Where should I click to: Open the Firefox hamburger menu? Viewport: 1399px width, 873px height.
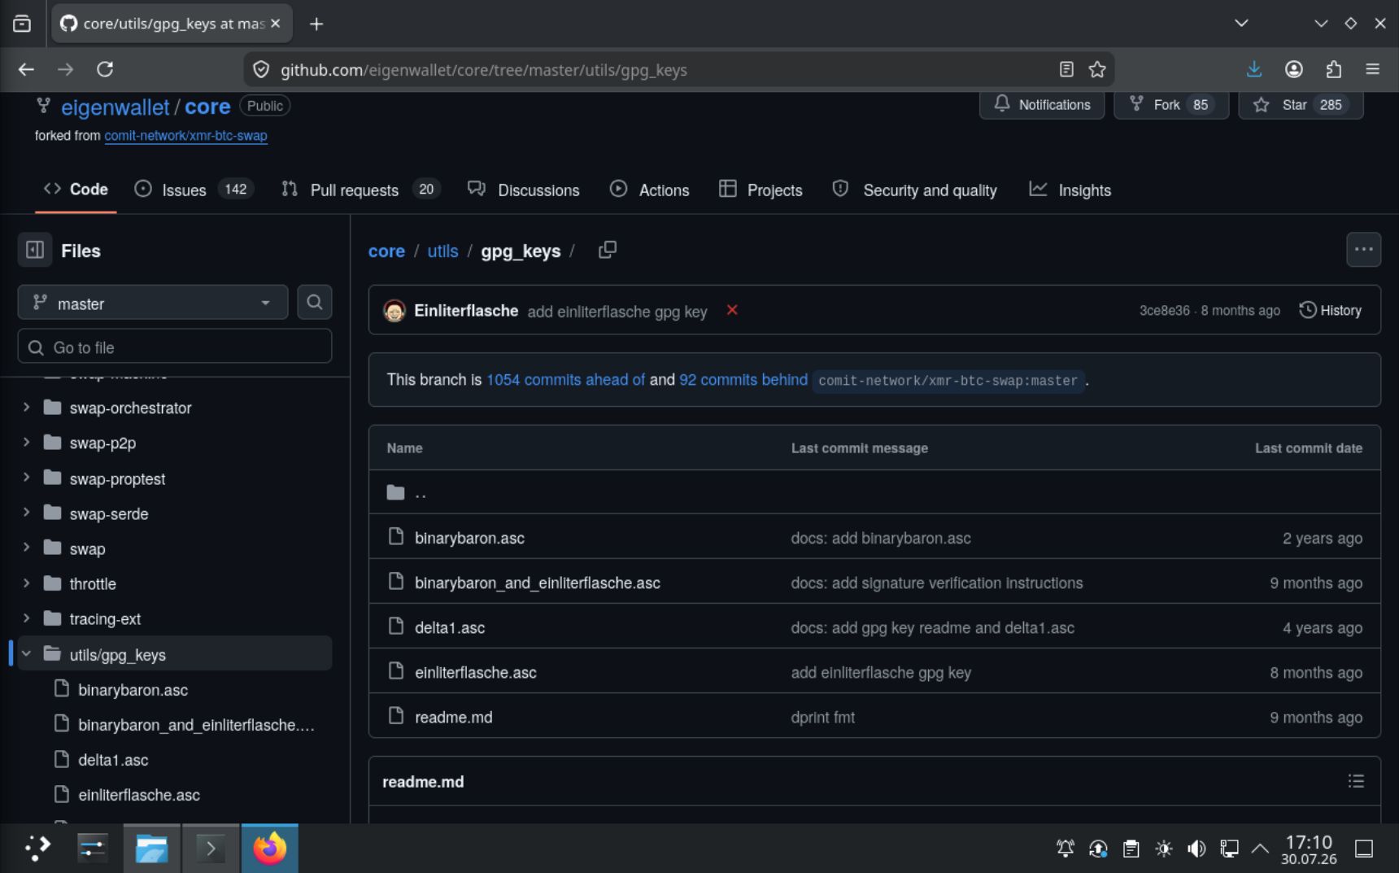tap(1372, 69)
